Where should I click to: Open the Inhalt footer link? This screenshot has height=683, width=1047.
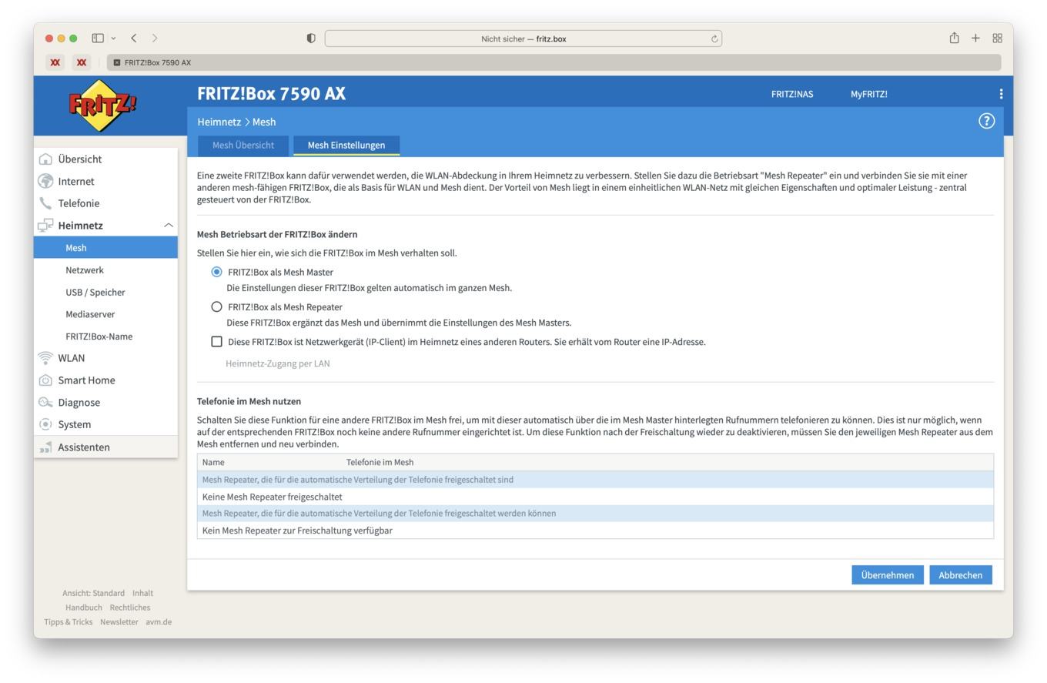(142, 593)
